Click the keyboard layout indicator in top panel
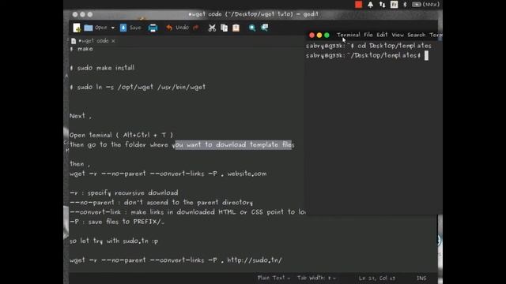Viewport: 506px width, 284px height. [x=394, y=5]
